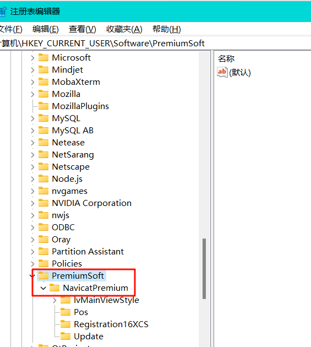Open the 查看(V) view menu
The image size is (311, 347).
82,29
